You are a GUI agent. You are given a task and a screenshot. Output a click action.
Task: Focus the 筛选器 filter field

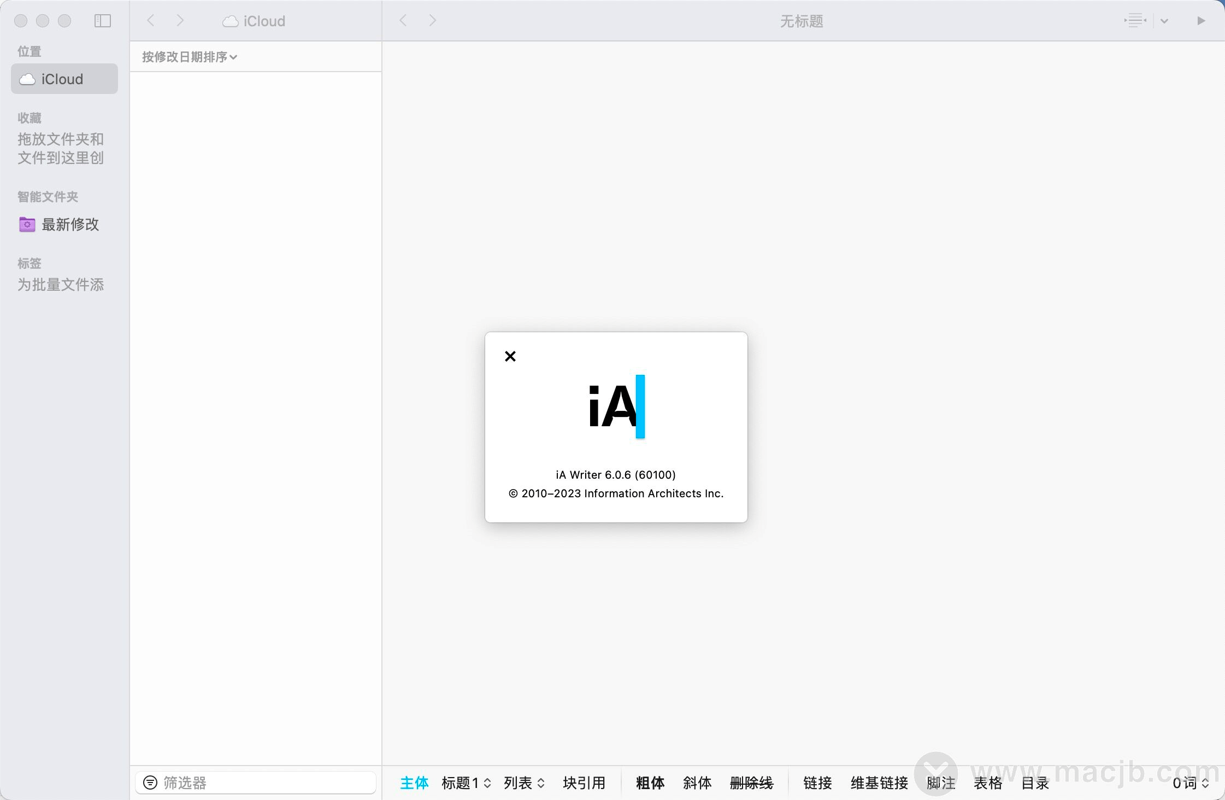256,783
